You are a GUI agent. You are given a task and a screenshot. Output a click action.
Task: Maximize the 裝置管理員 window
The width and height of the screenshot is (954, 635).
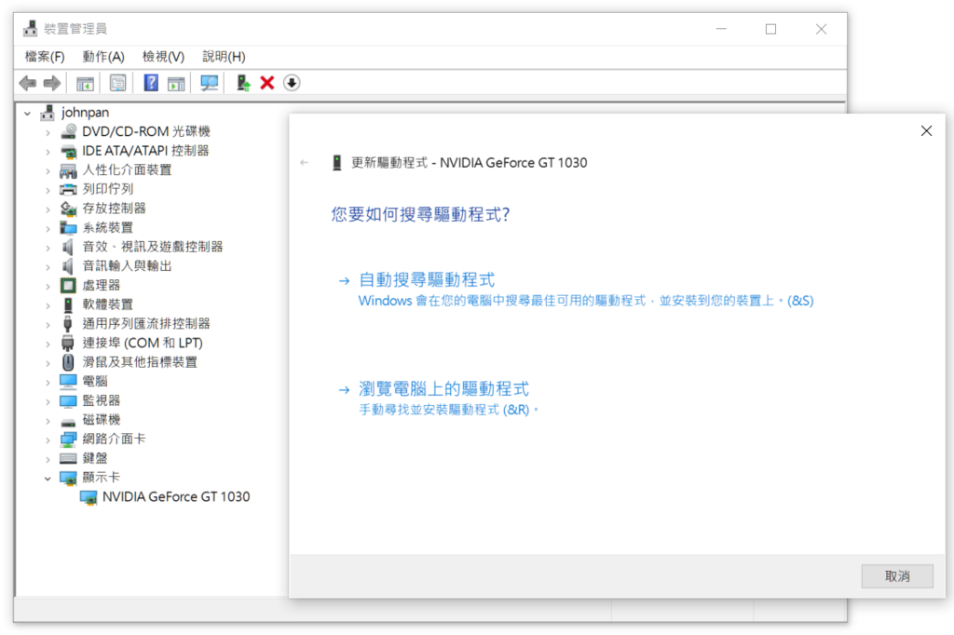click(770, 29)
